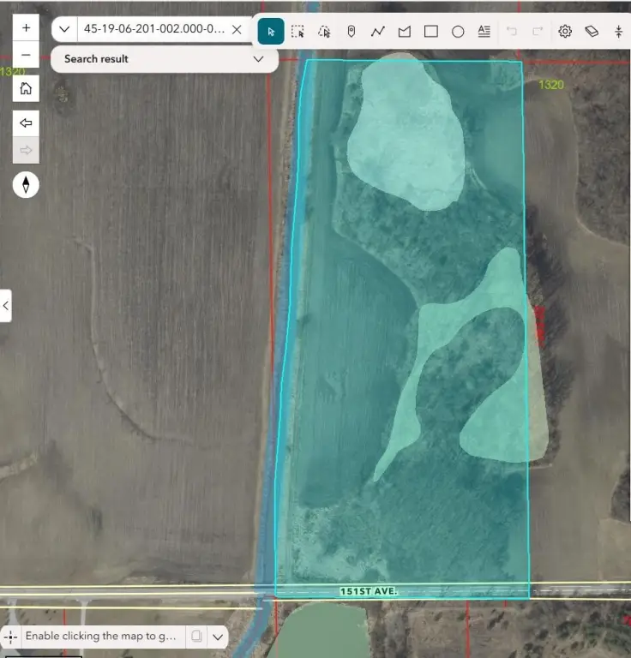Choose the rectangle drawing tool
The image size is (631, 658).
(x=431, y=32)
